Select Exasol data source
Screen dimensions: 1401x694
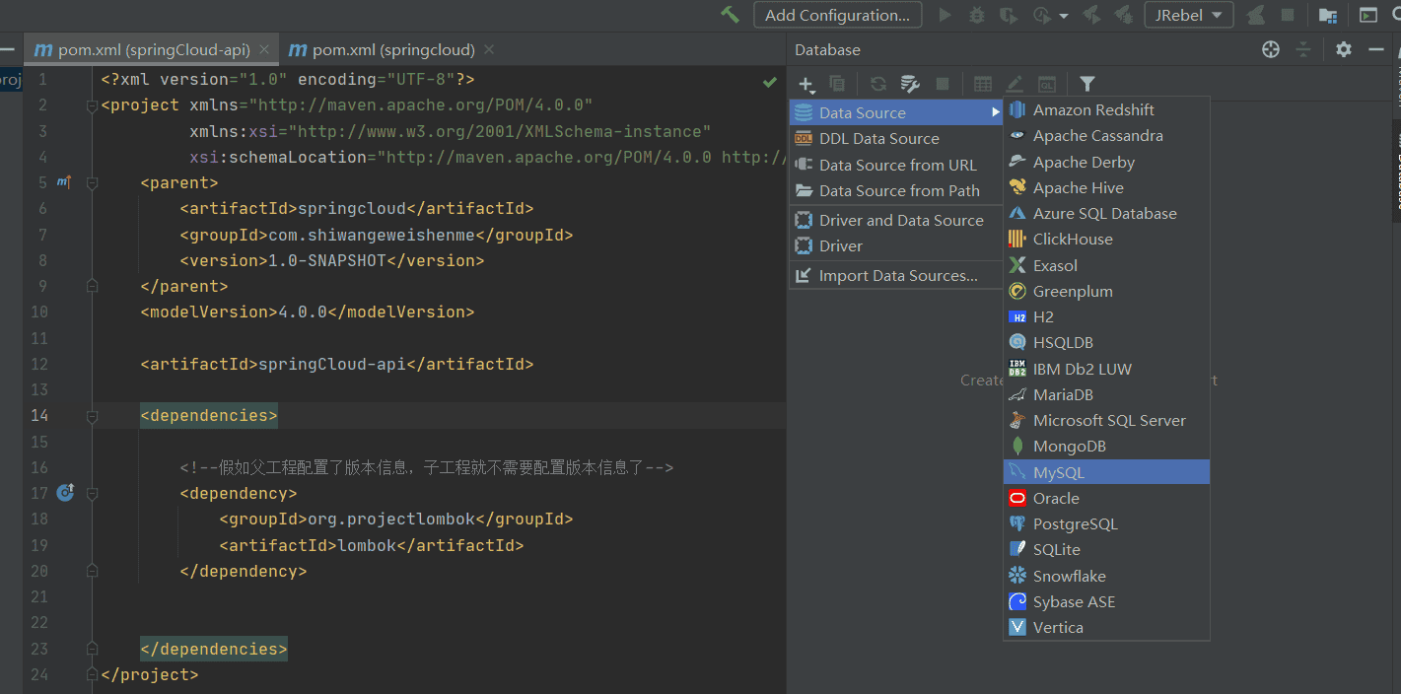click(x=1106, y=265)
